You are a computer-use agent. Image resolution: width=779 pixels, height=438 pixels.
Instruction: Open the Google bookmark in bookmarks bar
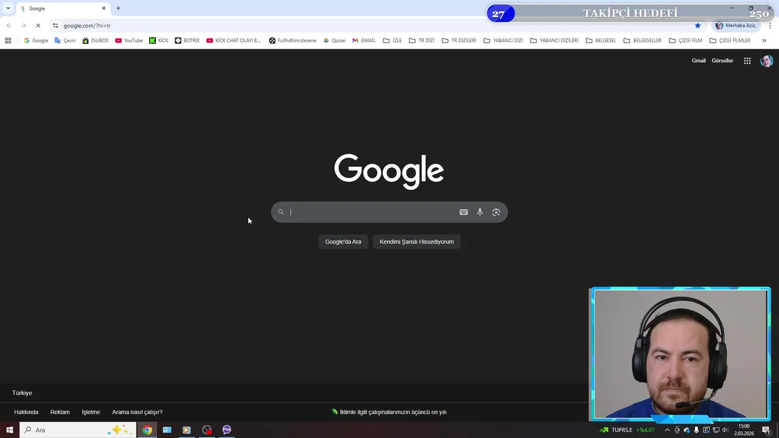36,41
